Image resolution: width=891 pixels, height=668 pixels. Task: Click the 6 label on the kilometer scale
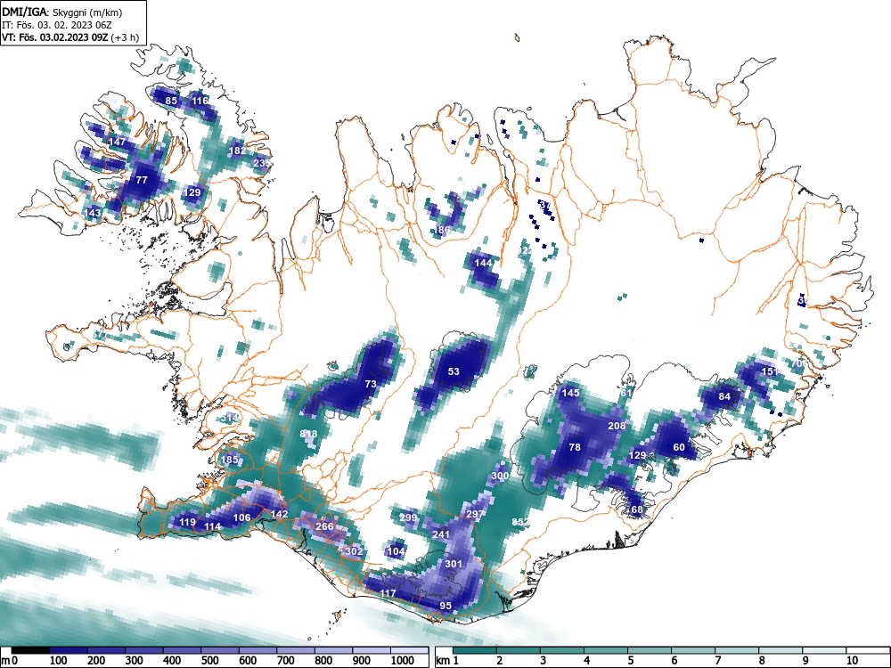[674, 661]
